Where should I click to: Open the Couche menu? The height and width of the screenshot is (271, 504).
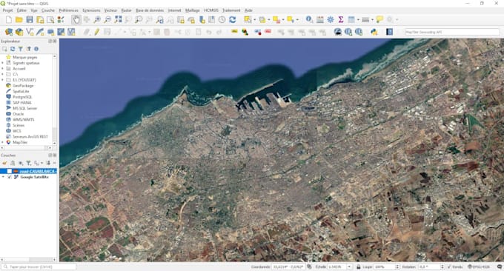tap(48, 10)
